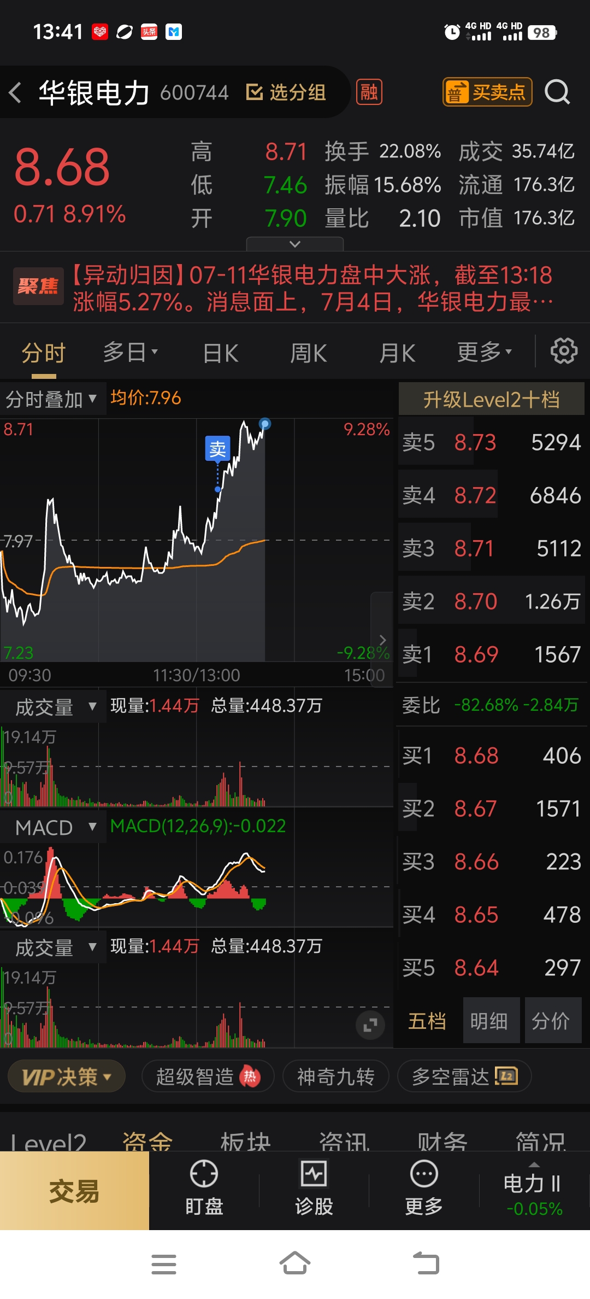Screen dimensions: 590x1299
Task: Open the search magnifier icon
Action: pyautogui.click(x=557, y=92)
